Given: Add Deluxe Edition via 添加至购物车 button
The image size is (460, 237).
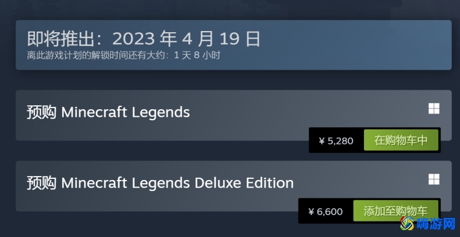Looking at the screenshot, I should coord(396,211).
